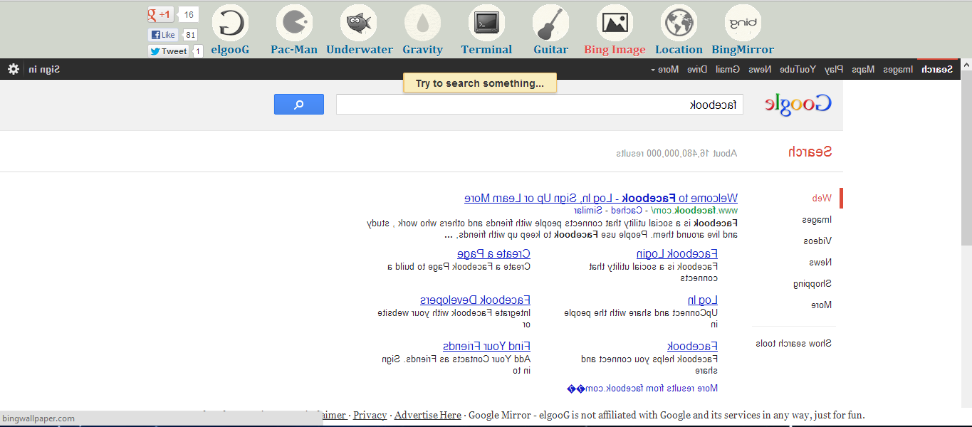Click the vertical page scrollbar thumb
Image resolution: width=972 pixels, height=427 pixels.
(966, 157)
